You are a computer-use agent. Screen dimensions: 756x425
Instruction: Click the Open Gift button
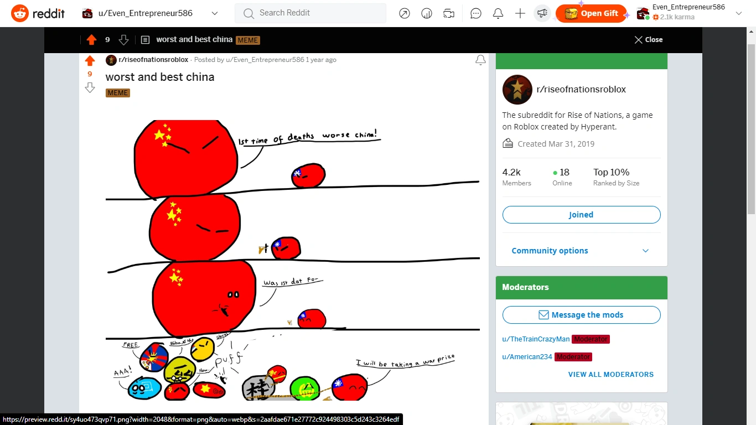tap(591, 13)
